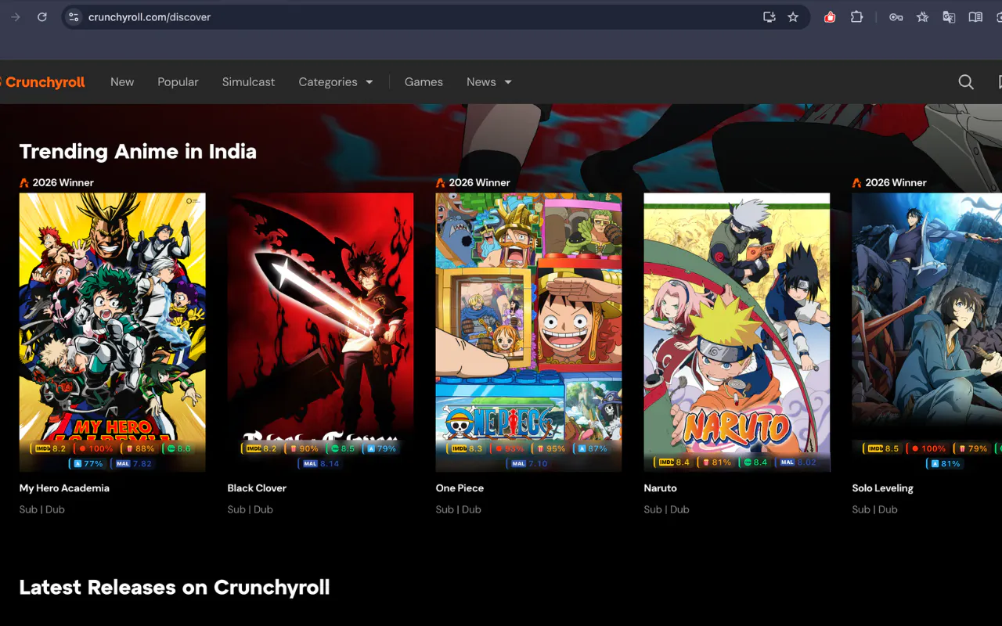Screen dimensions: 1002x626
Task: Open the red thumbs-up extension
Action: coord(830,17)
